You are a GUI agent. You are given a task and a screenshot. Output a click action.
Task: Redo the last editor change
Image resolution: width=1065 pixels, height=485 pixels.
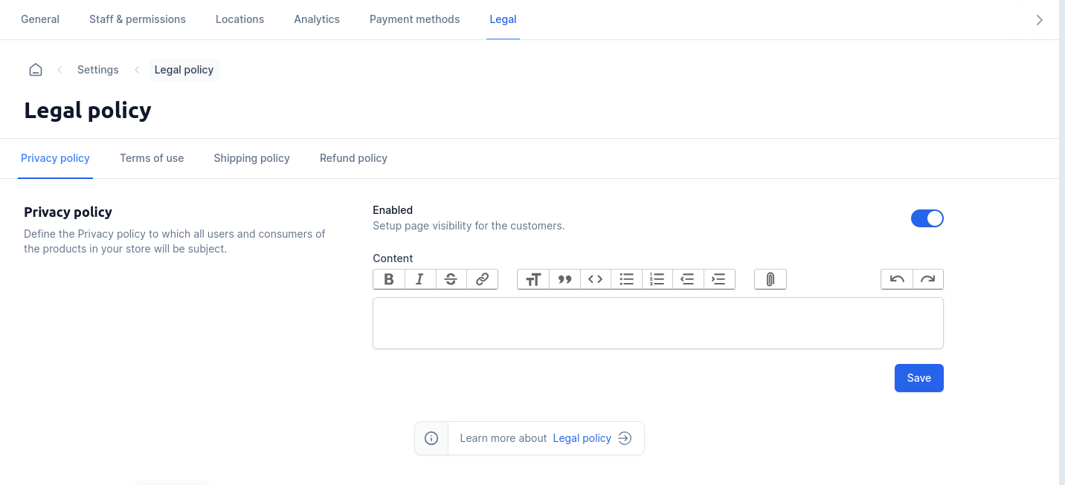[x=927, y=279]
